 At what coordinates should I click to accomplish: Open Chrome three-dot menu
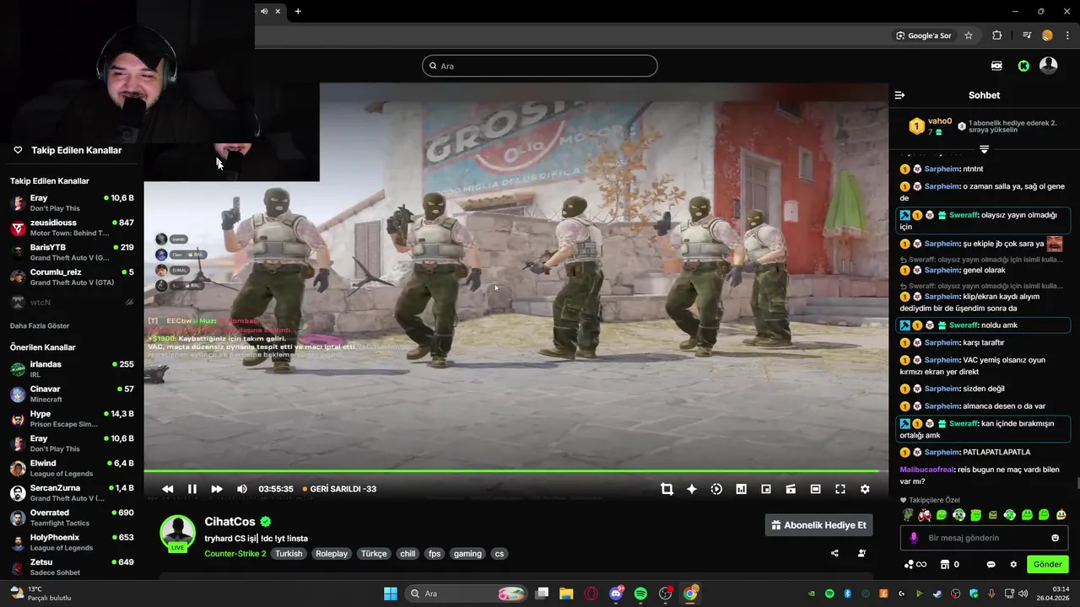coord(1067,35)
